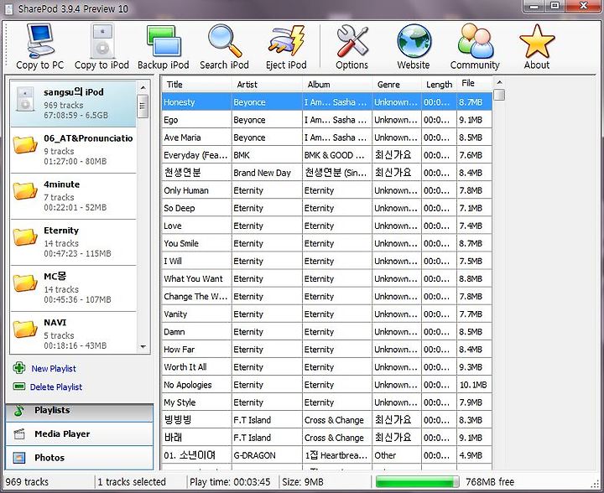Select the So Deep track
Screen dimensions: 604x493
coord(327,208)
